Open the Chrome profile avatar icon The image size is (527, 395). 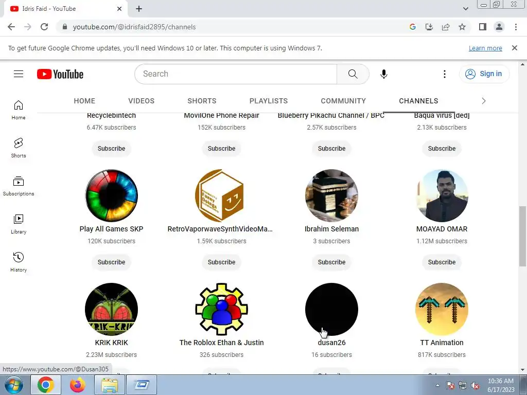point(499,27)
